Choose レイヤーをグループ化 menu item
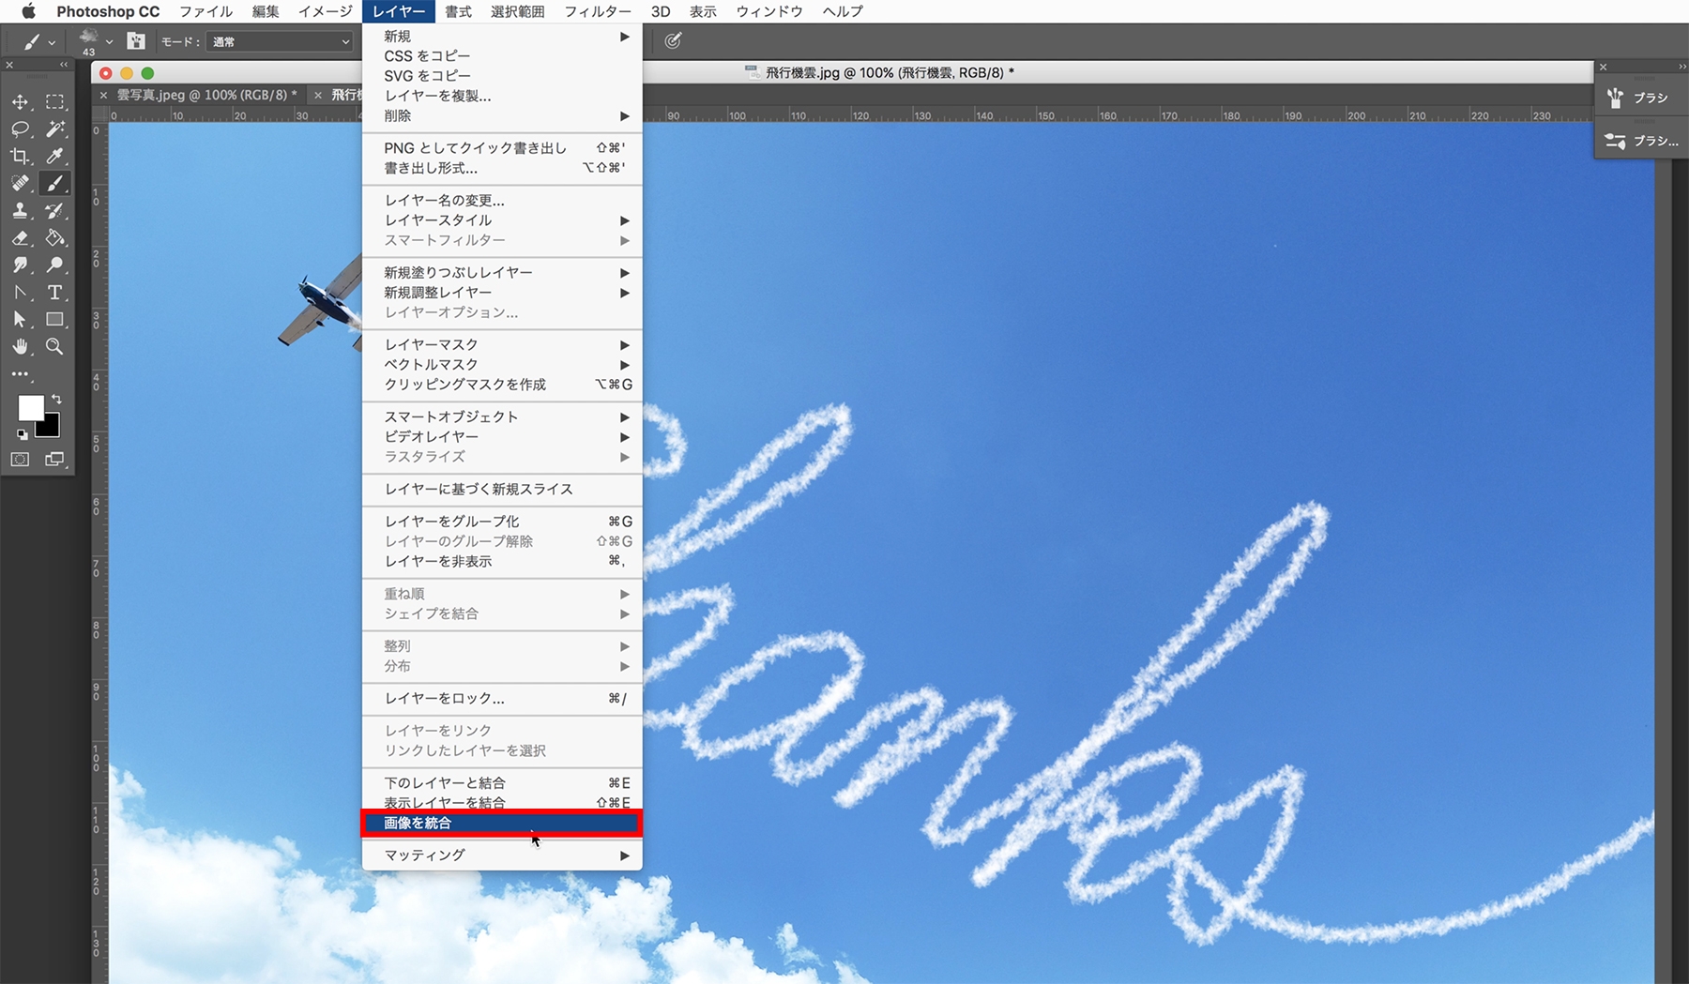 coord(502,521)
